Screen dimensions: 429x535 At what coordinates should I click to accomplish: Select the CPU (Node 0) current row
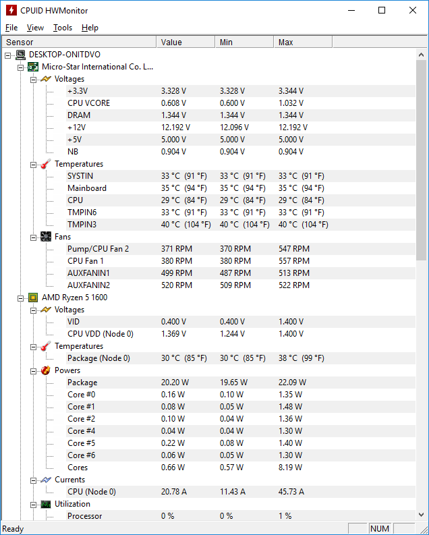[241, 492]
